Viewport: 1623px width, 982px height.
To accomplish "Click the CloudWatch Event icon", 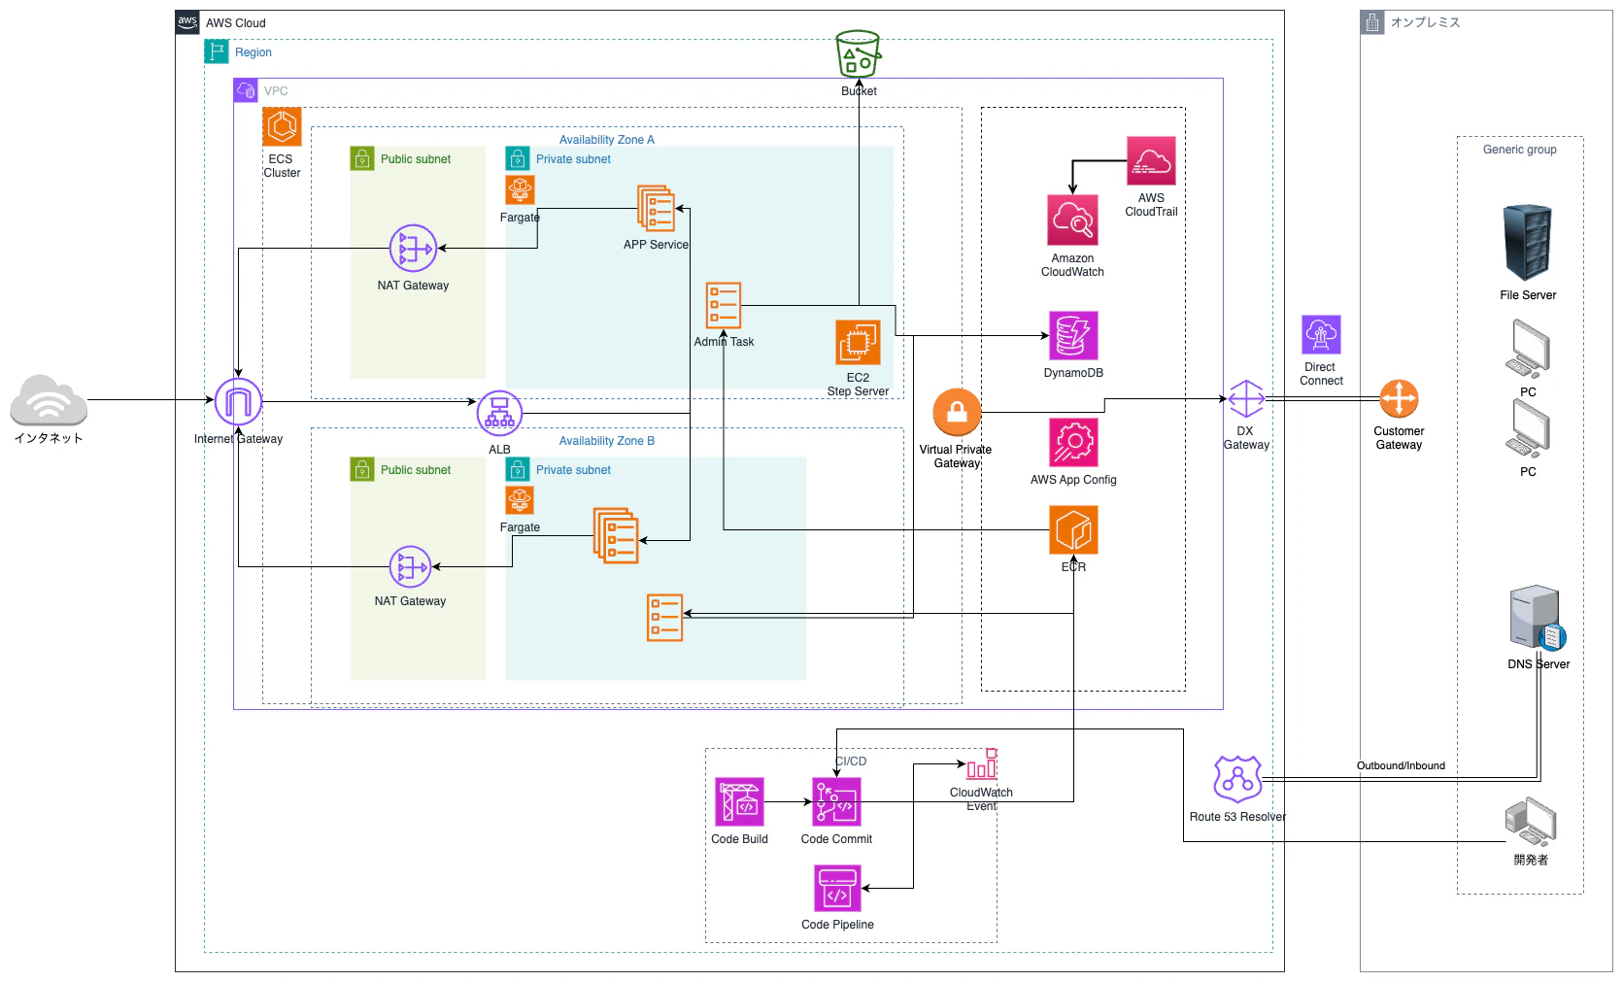I will [x=981, y=764].
